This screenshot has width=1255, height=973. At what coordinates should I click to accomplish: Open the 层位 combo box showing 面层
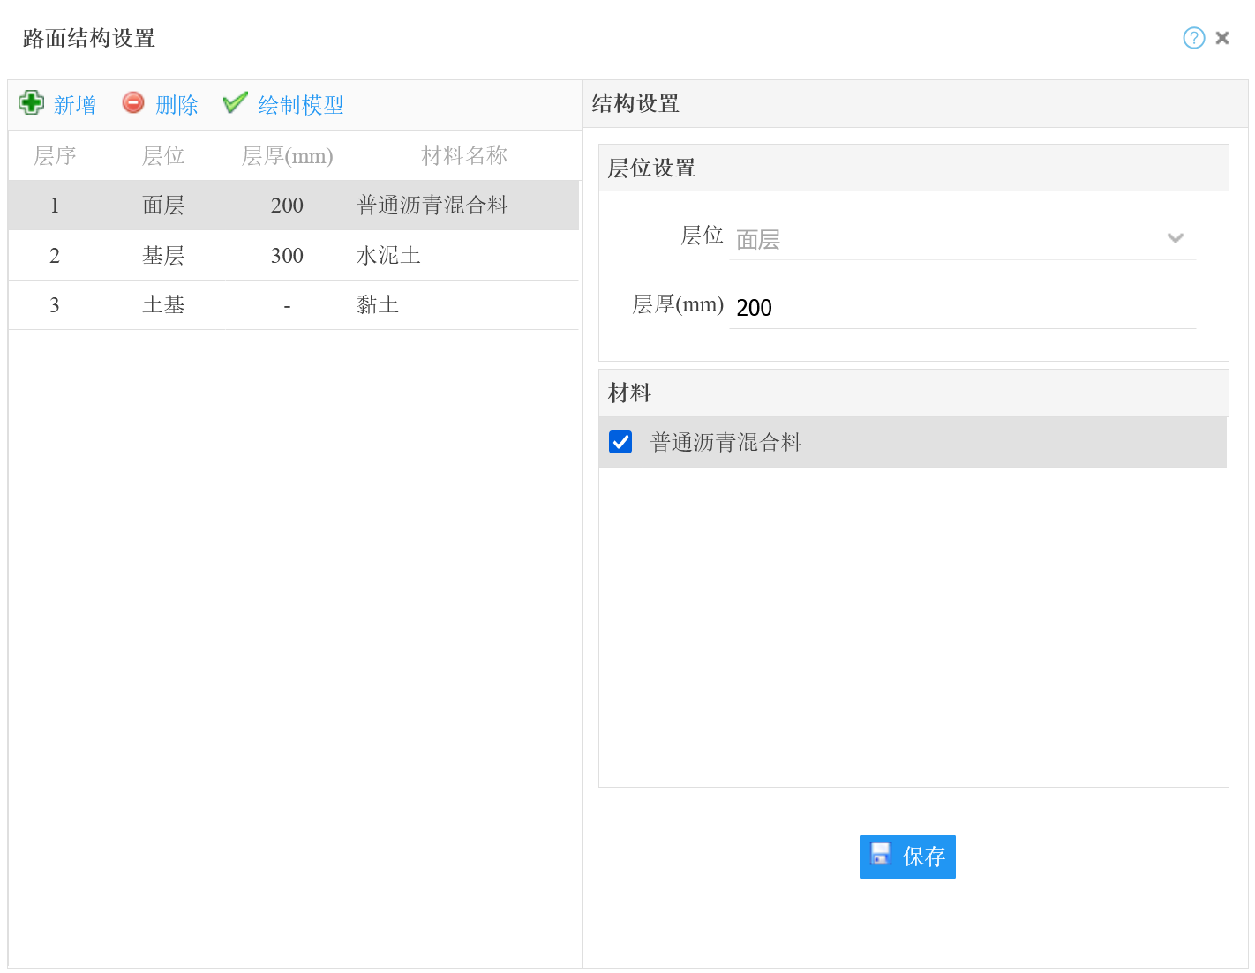944,239
